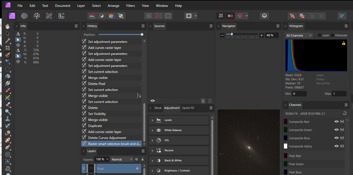The width and height of the screenshot is (353, 175).
Task: Select the Crop tool
Action: [x=7, y=47]
